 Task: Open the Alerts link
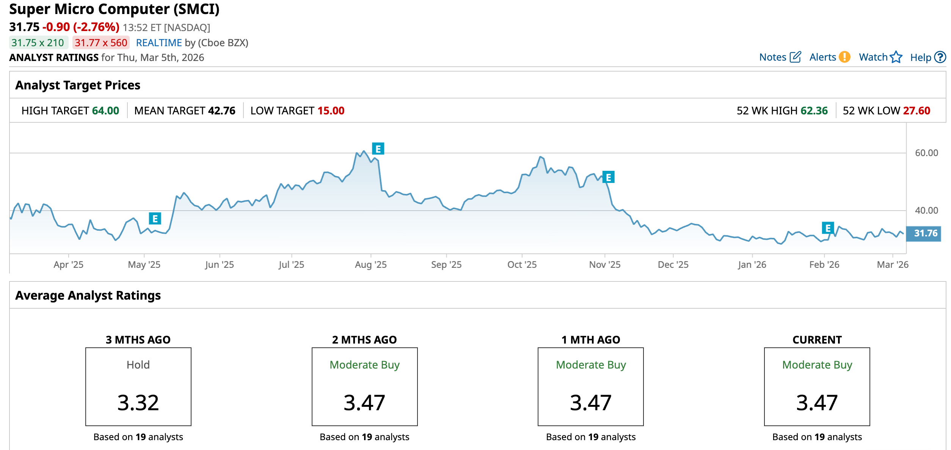click(822, 57)
